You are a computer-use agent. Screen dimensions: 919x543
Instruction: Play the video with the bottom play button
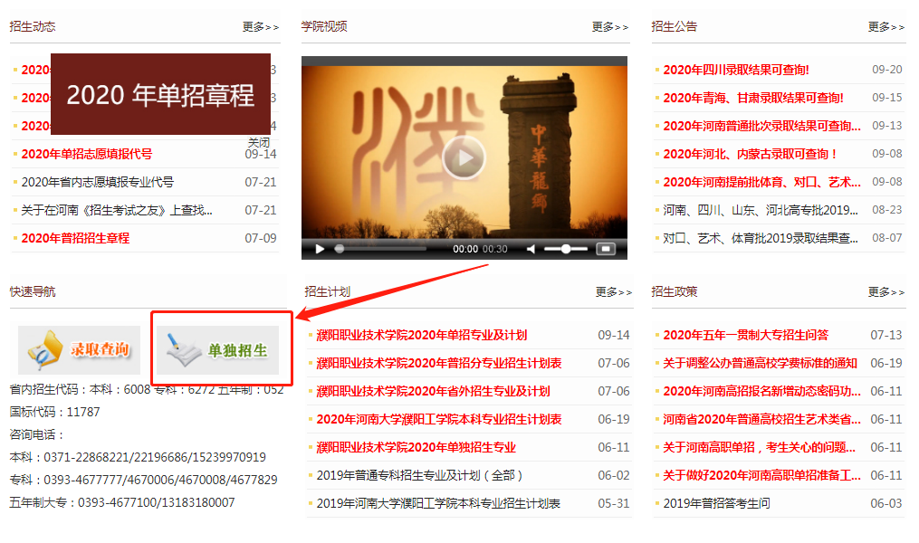tap(320, 249)
